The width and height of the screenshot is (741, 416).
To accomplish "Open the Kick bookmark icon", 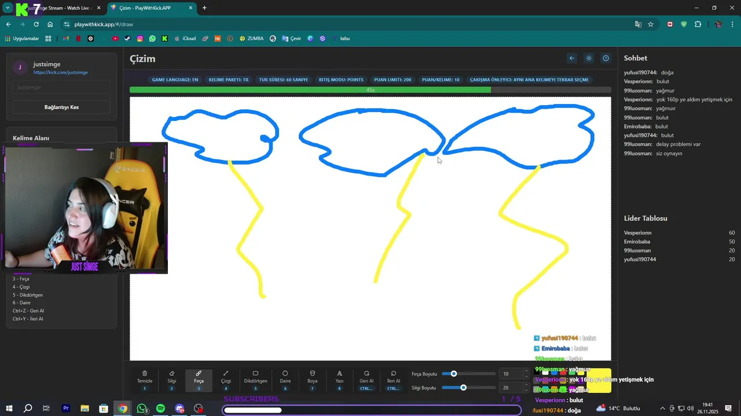I will [x=165, y=39].
